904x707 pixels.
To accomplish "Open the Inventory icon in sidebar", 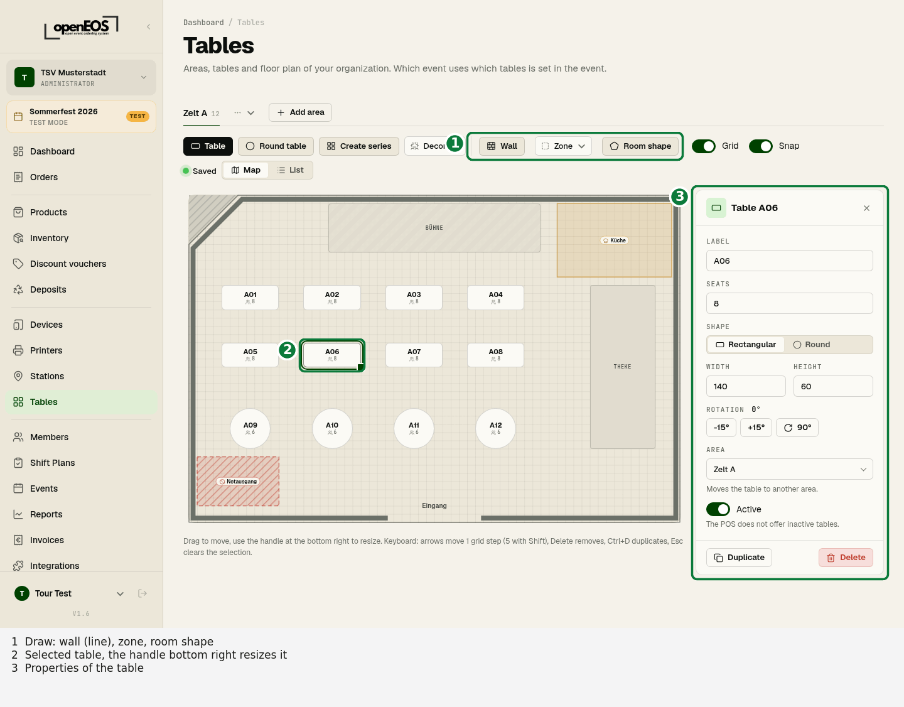I will click(18, 238).
